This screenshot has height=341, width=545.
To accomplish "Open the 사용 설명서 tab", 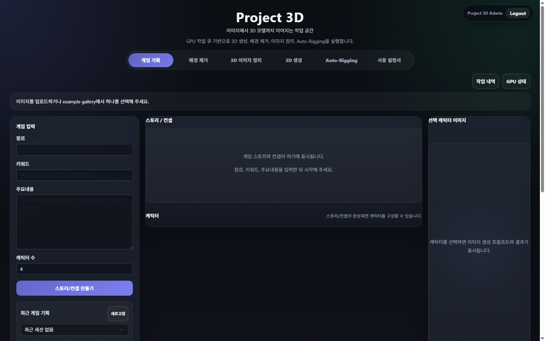I will (x=389, y=60).
